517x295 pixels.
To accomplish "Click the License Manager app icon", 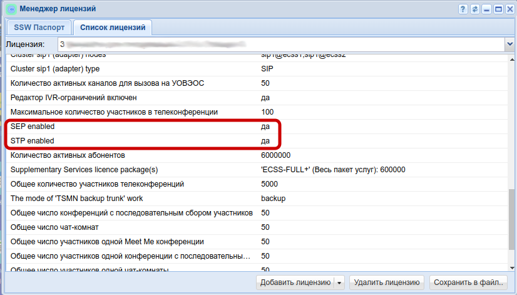I will coord(11,9).
